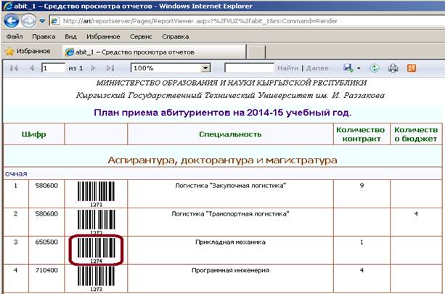Click the Аспирантура, докторантура и магистратура heading
The height and width of the screenshot is (294, 445).
222,160
